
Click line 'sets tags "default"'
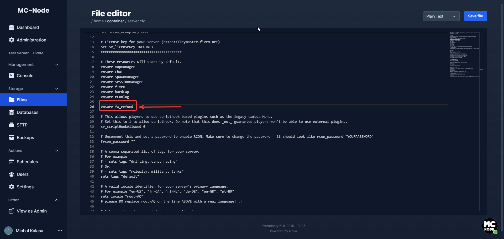tap(120, 177)
